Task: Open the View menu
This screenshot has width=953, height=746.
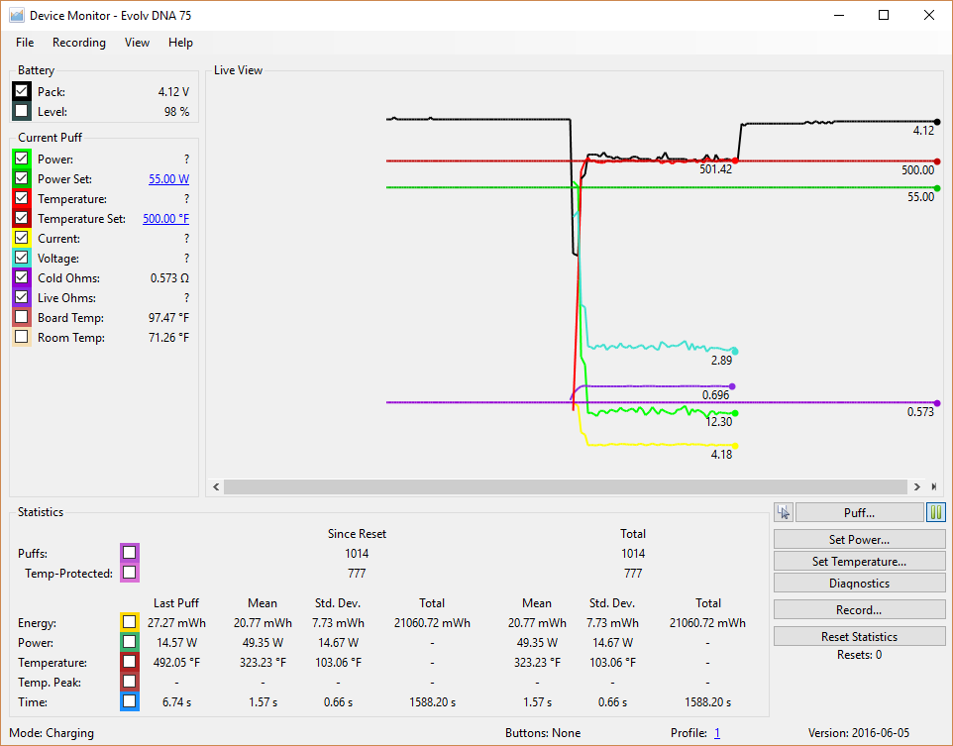Action: click(x=137, y=43)
